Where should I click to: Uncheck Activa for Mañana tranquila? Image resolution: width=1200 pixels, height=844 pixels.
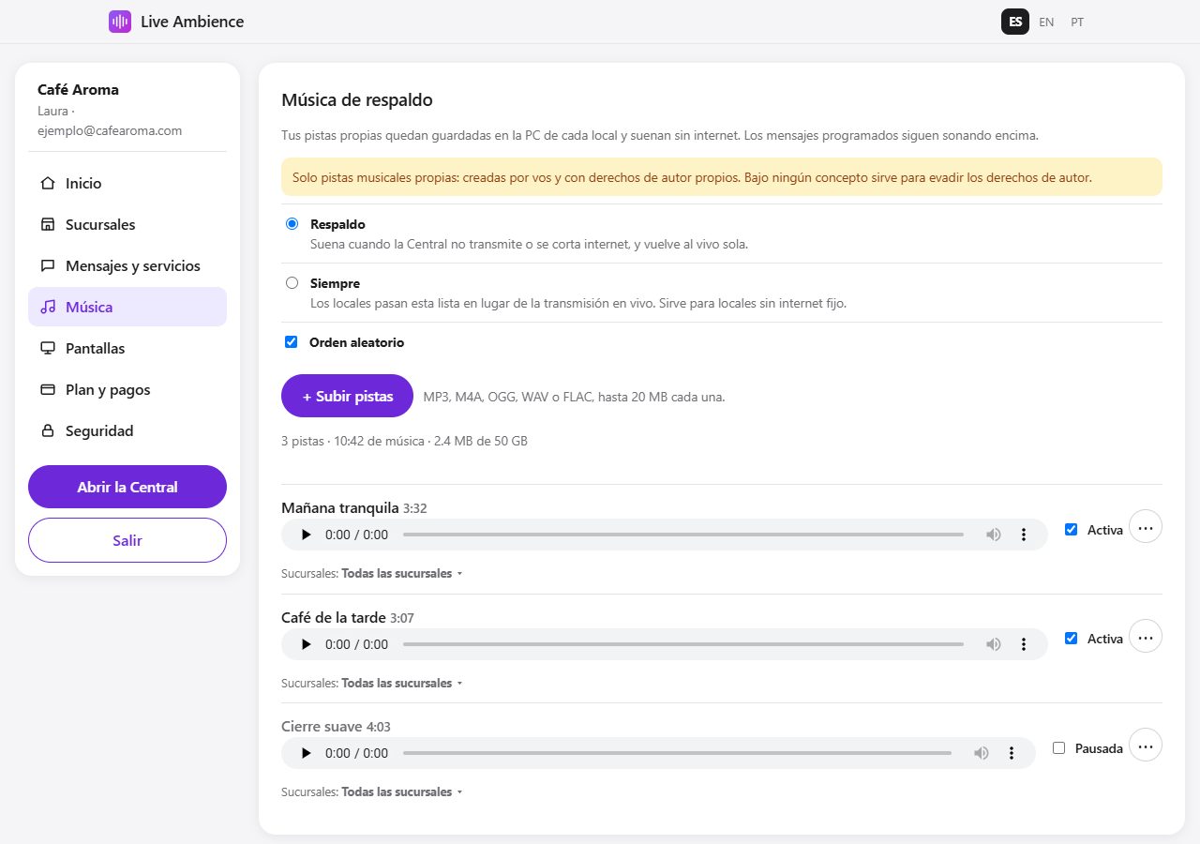pyautogui.click(x=1071, y=530)
